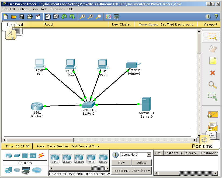Select the Hubs device category icon
The width and height of the screenshot is (222, 178).
tap(25, 155)
